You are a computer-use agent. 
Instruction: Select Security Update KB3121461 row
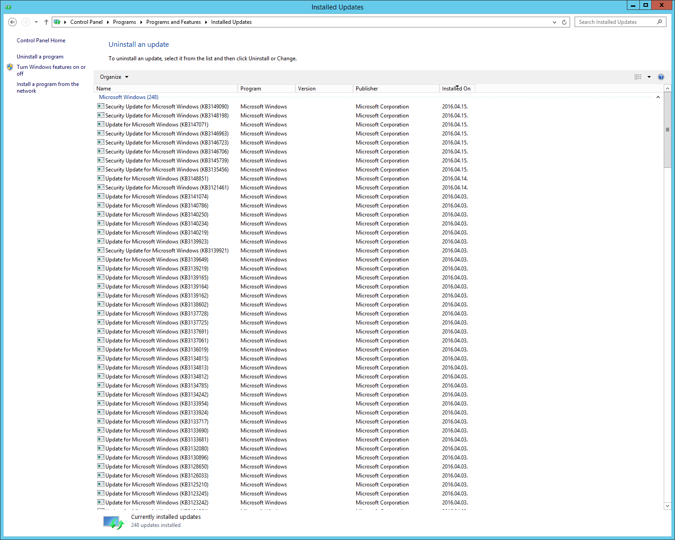click(x=284, y=188)
